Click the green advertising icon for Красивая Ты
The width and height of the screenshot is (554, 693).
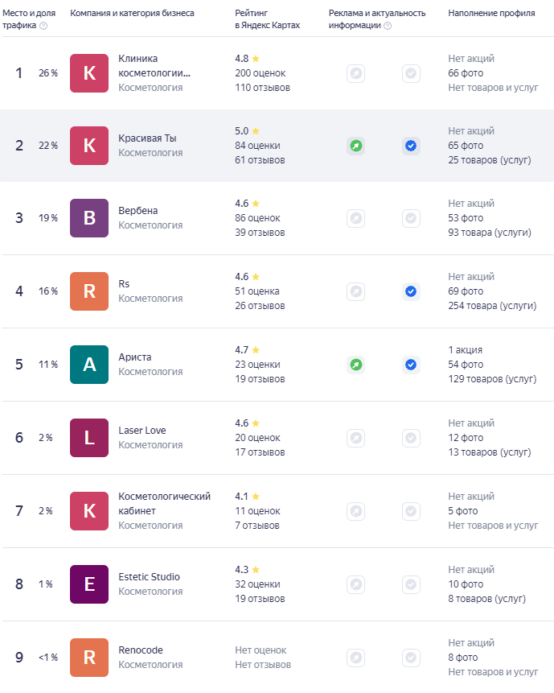(355, 146)
